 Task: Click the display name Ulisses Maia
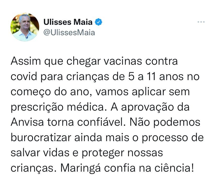[67, 22]
